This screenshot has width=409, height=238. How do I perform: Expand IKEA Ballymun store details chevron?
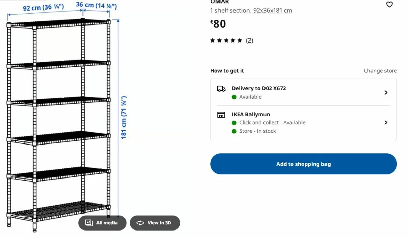(x=386, y=122)
